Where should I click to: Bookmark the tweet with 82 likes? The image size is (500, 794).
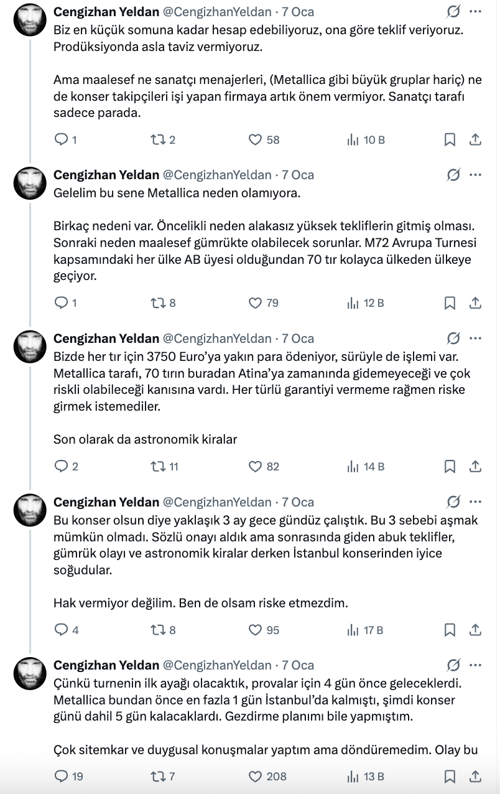click(450, 466)
